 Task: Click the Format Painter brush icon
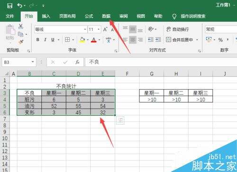(x=21, y=42)
